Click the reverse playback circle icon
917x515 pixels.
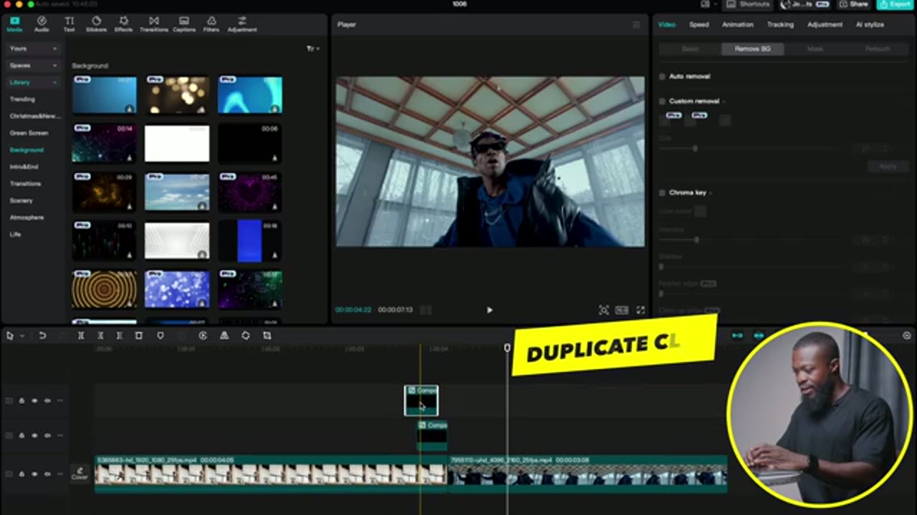pos(203,335)
